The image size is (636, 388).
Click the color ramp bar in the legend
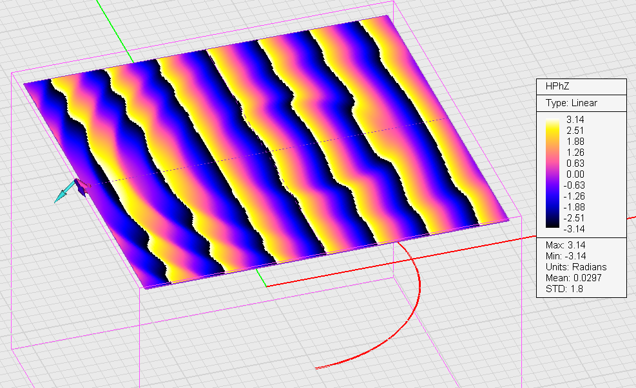pyautogui.click(x=552, y=173)
